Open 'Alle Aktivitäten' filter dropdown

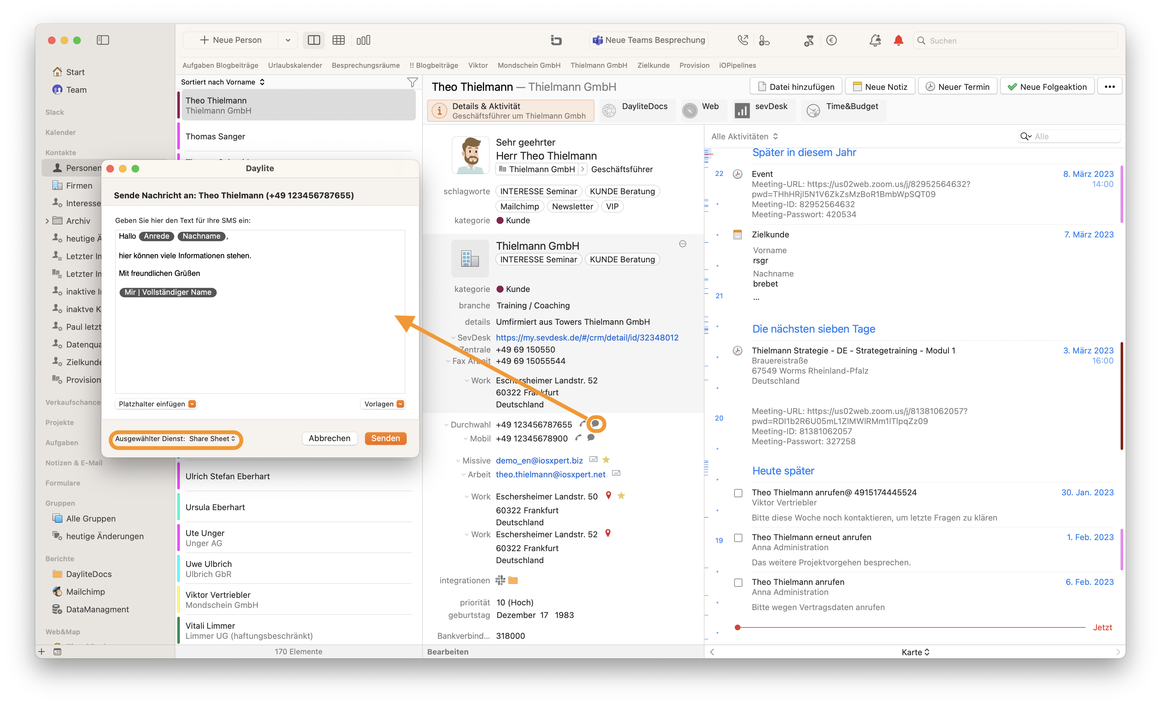point(745,136)
